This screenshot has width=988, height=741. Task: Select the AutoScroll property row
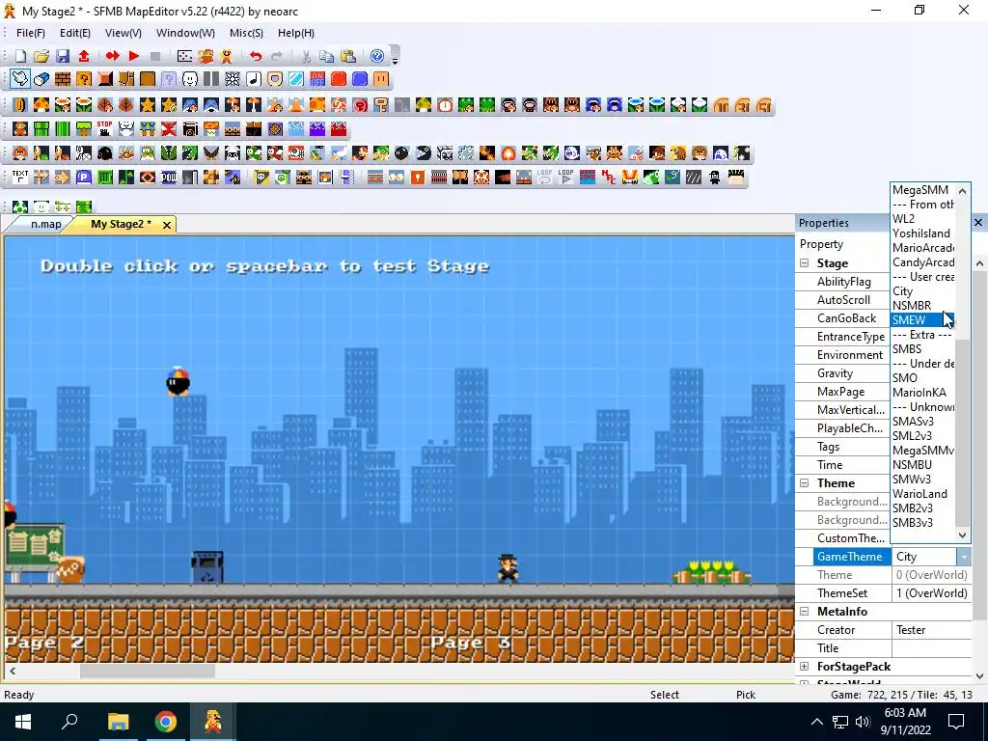[x=843, y=300]
